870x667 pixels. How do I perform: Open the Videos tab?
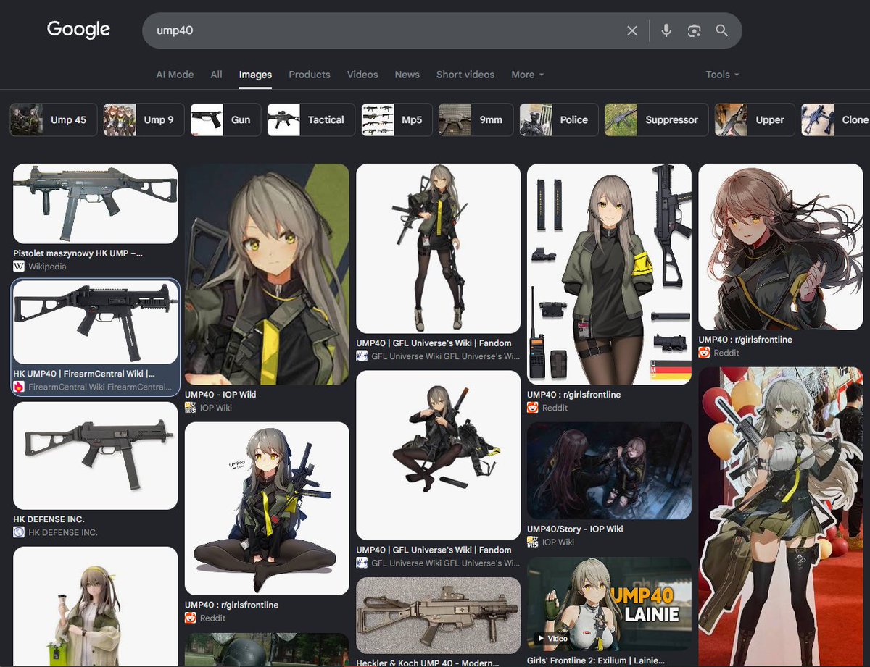pos(362,75)
